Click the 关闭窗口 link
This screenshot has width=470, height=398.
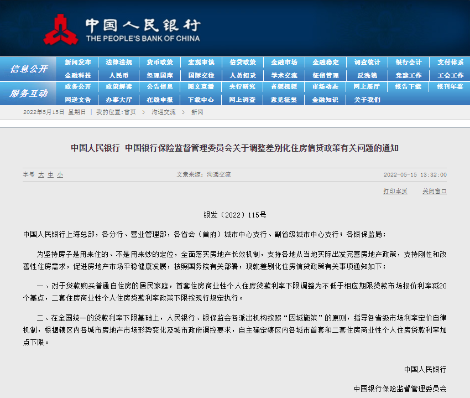click(x=434, y=191)
